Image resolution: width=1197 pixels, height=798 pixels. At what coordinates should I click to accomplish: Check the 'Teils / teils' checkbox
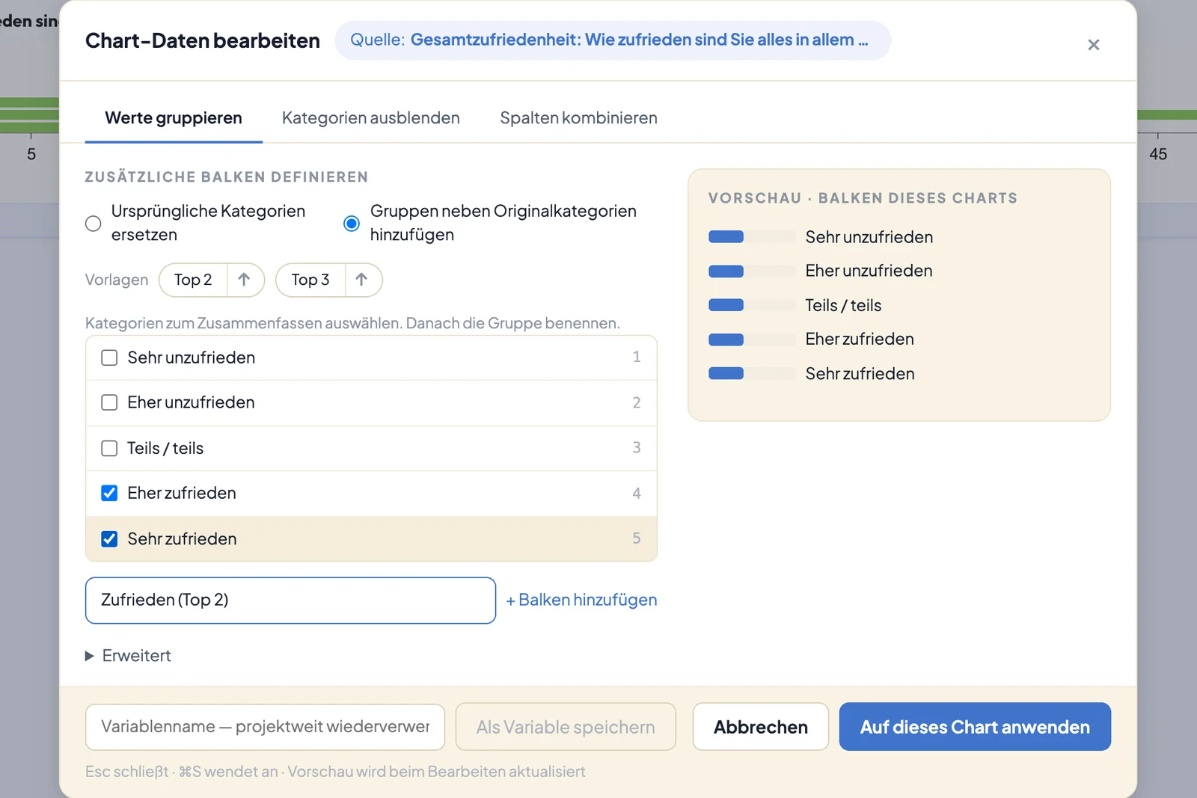pos(109,448)
